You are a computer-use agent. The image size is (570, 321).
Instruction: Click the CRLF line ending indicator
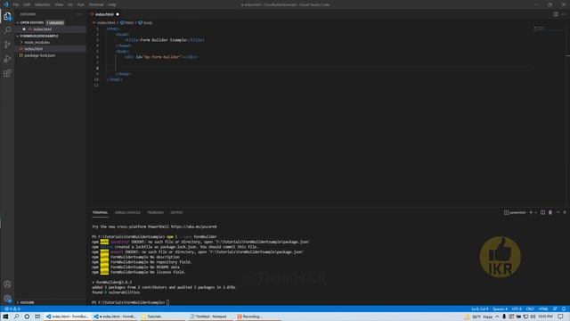coord(530,309)
